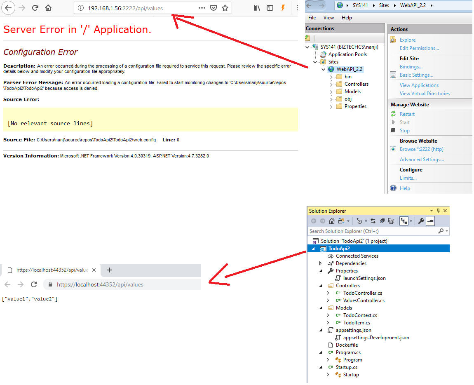Image resolution: width=474 pixels, height=385 pixels.
Task: Open Properties using the wrench icon
Action: [x=420, y=221]
